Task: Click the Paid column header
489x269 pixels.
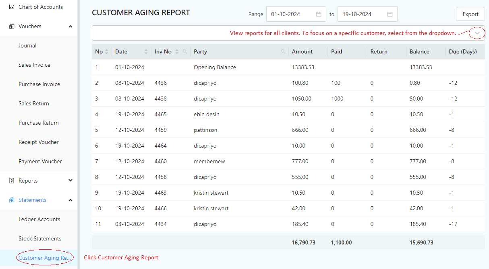Action: (337, 51)
